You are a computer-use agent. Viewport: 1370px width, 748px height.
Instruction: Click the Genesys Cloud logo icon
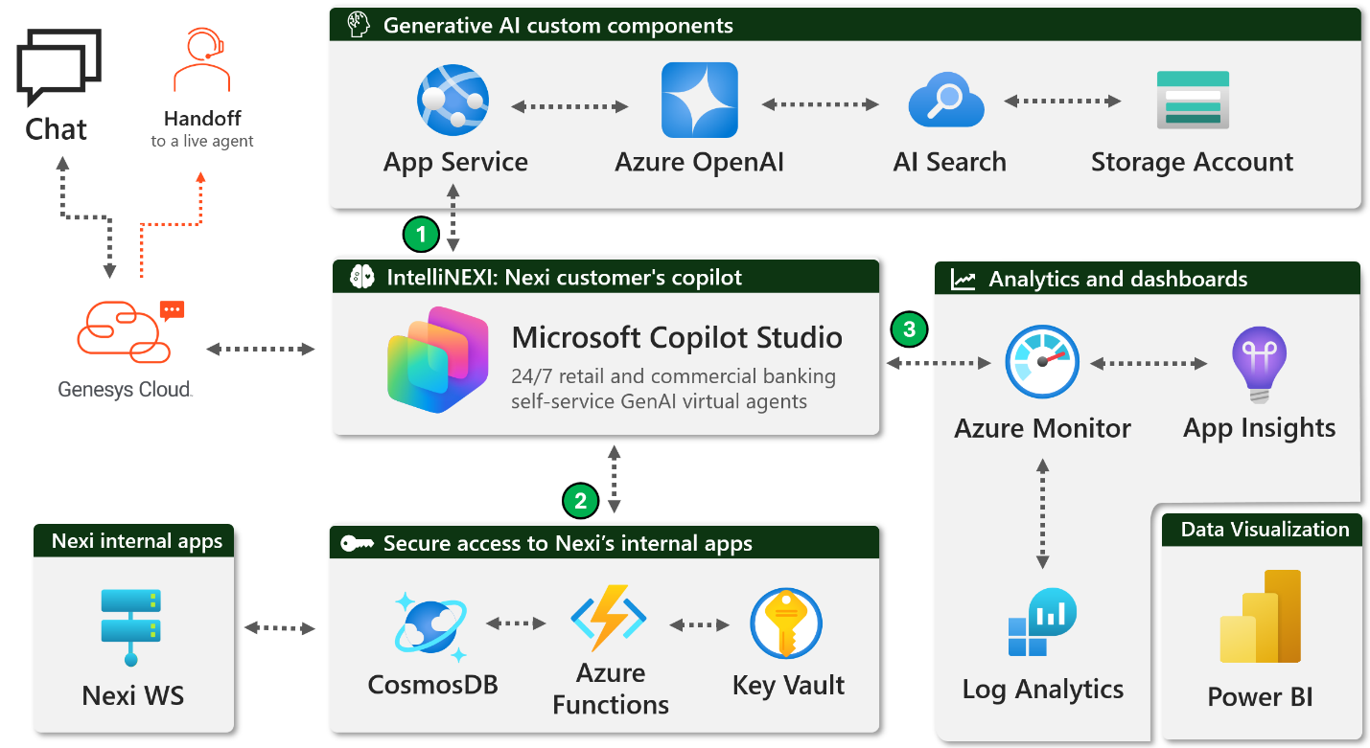pyautogui.click(x=129, y=331)
